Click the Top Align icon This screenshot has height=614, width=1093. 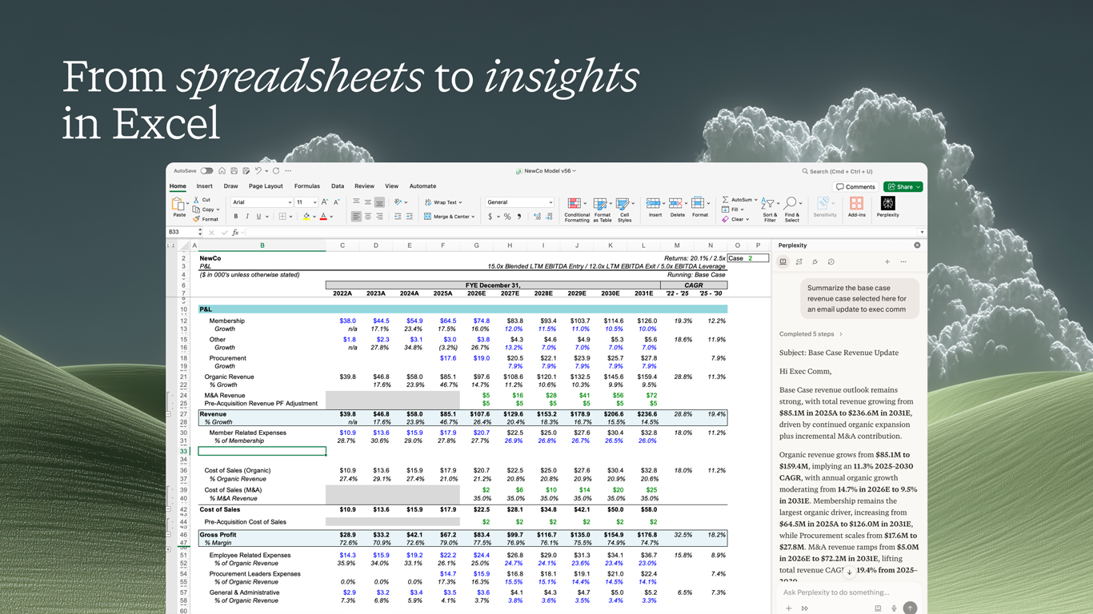(x=356, y=202)
